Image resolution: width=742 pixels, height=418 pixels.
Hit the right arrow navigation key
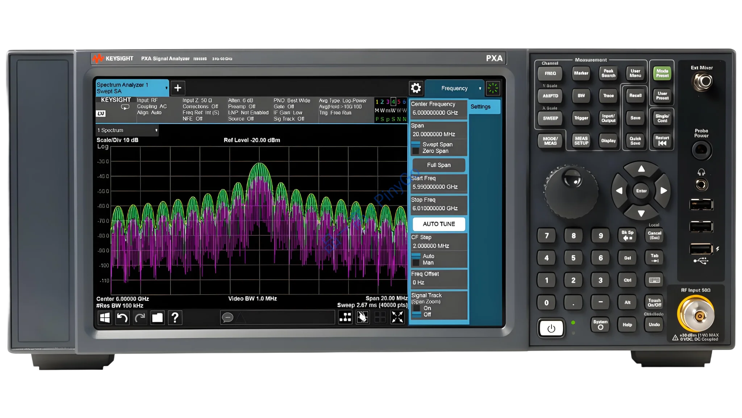pyautogui.click(x=663, y=191)
